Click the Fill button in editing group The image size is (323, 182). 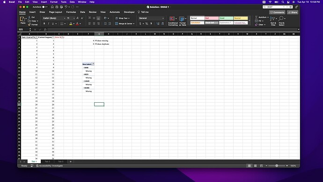pos(259,21)
